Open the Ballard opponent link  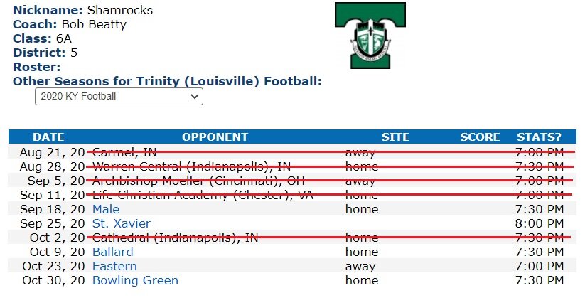[x=113, y=252]
